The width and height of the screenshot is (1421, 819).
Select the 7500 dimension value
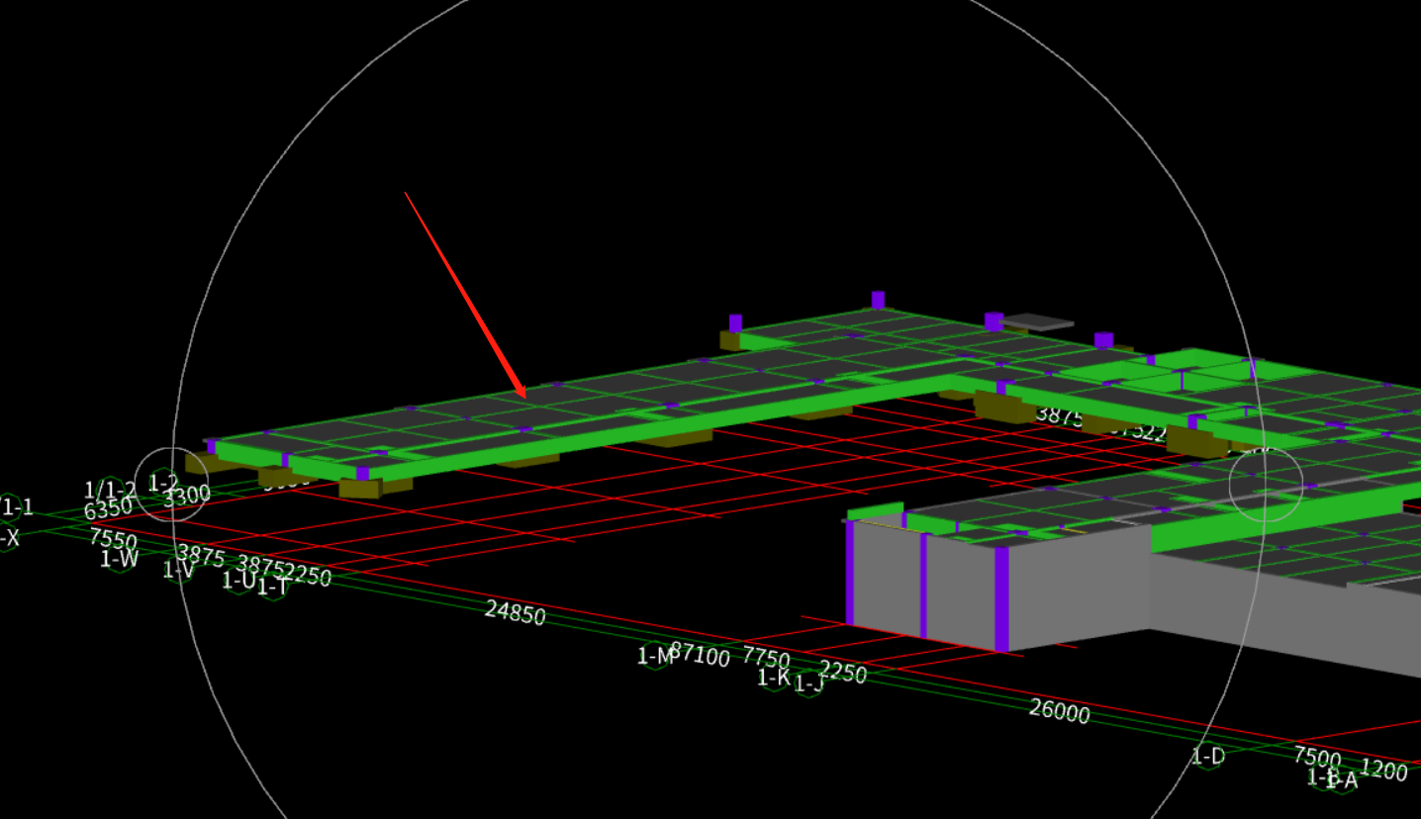click(1317, 758)
